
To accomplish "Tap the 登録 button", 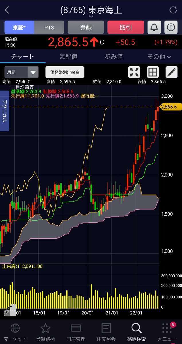I will click(86, 28).
